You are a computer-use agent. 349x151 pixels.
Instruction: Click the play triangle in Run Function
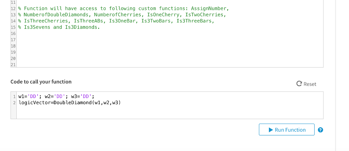[x=271, y=130]
